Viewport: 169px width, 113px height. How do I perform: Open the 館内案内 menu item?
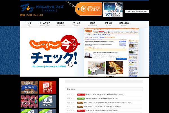pos(61,24)
